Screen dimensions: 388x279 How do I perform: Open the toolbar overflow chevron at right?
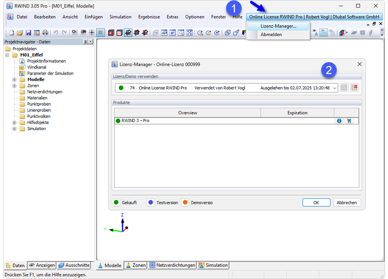pyautogui.click(x=382, y=33)
